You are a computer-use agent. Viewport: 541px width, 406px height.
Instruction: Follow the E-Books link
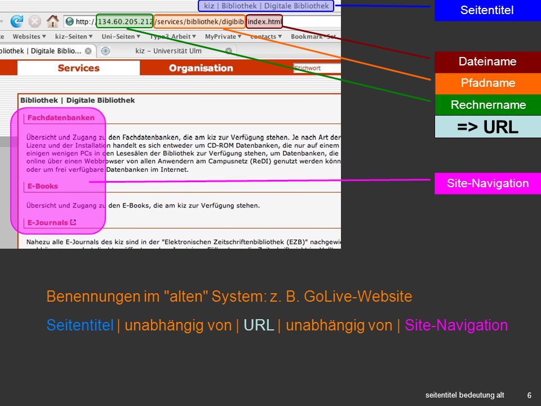coord(43,186)
